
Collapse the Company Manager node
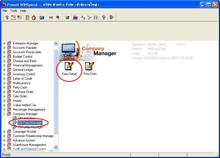tap(4, 114)
